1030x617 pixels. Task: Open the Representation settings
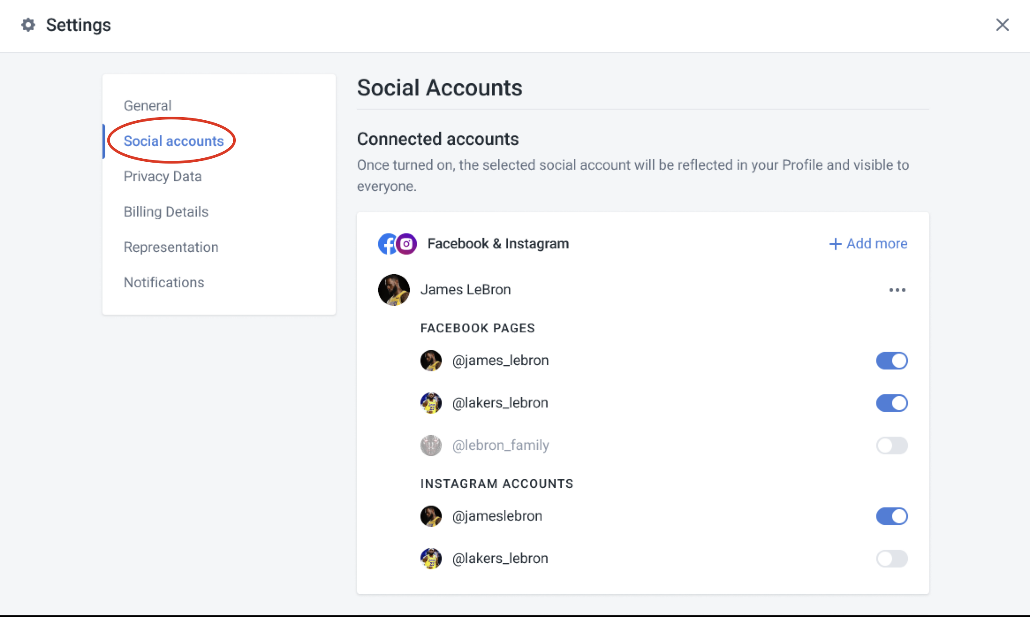coord(171,247)
